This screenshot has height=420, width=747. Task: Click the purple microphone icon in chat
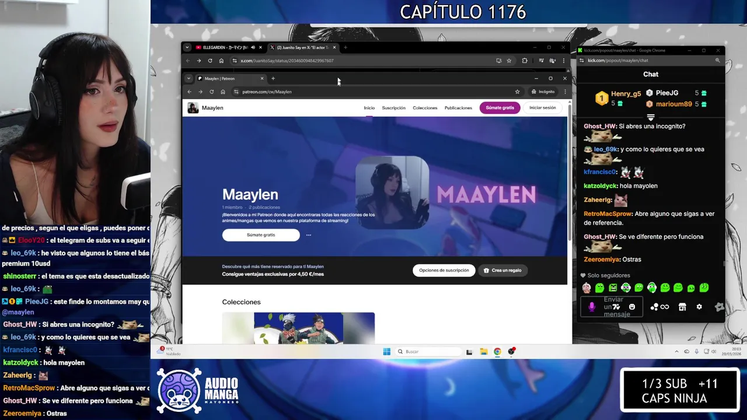click(592, 307)
